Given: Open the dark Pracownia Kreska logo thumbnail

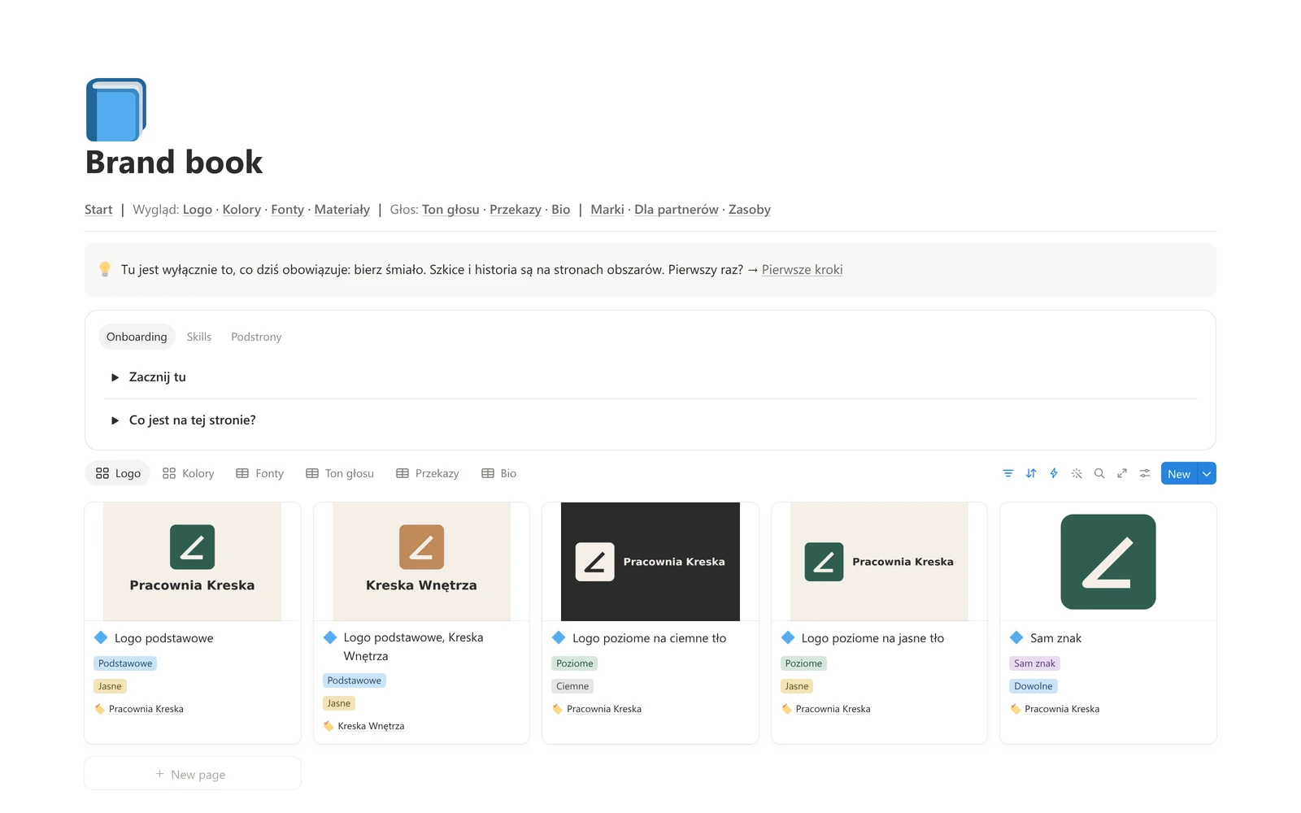Looking at the screenshot, I should [x=650, y=562].
